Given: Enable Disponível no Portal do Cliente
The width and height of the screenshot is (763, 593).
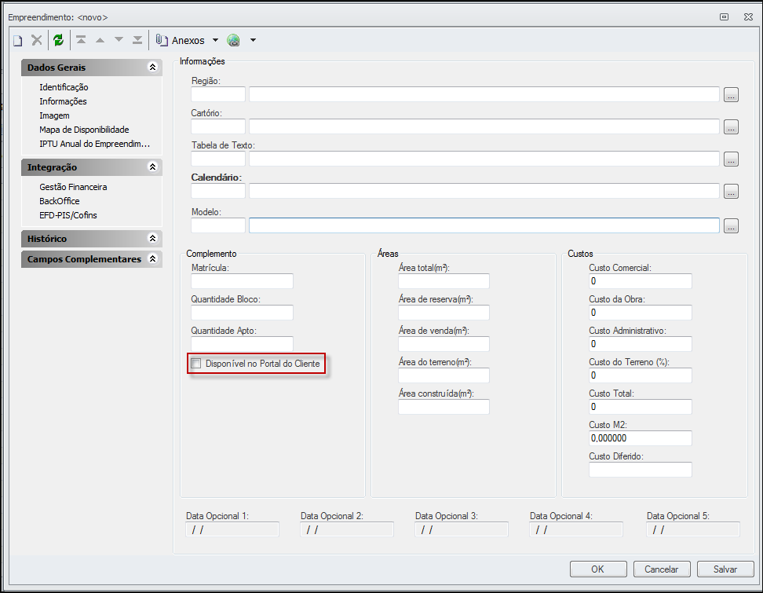Looking at the screenshot, I should [195, 363].
